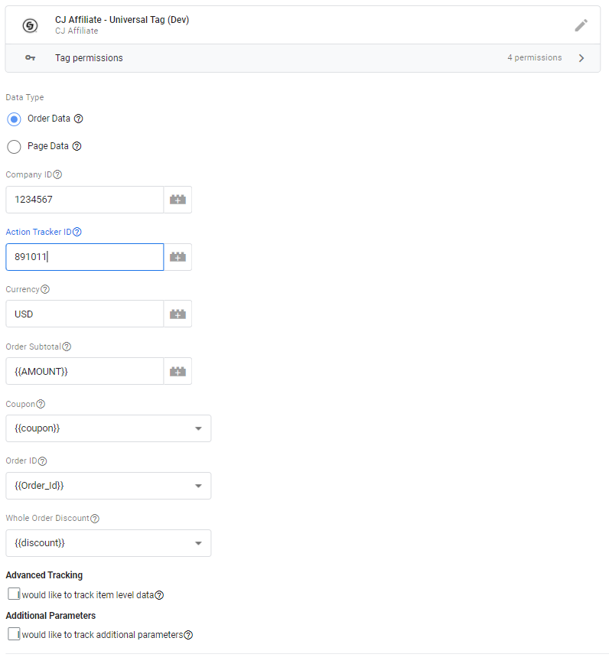This screenshot has width=609, height=664.
Task: Click the pencil icon to edit the tag
Action: click(581, 25)
